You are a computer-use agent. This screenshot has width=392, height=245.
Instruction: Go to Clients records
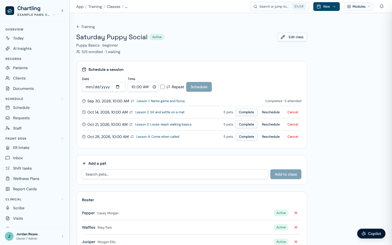click(x=35, y=78)
